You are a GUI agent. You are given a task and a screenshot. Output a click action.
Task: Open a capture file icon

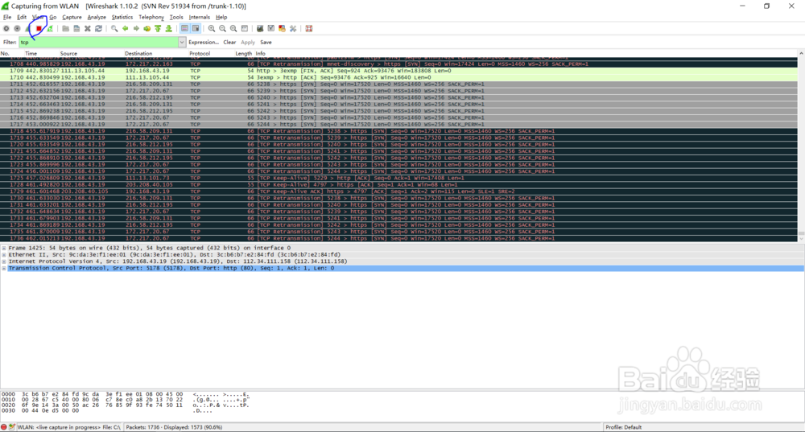click(x=65, y=29)
